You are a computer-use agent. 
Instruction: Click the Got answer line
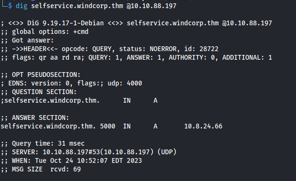coord(27,40)
